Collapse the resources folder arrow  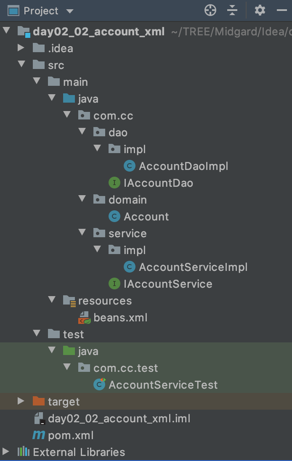click(52, 300)
